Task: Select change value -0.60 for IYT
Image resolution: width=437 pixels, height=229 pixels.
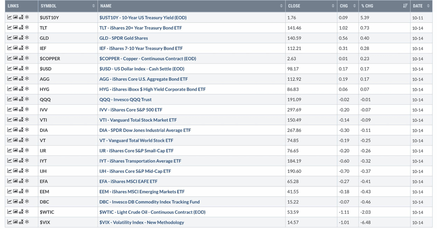Action: click(x=344, y=161)
